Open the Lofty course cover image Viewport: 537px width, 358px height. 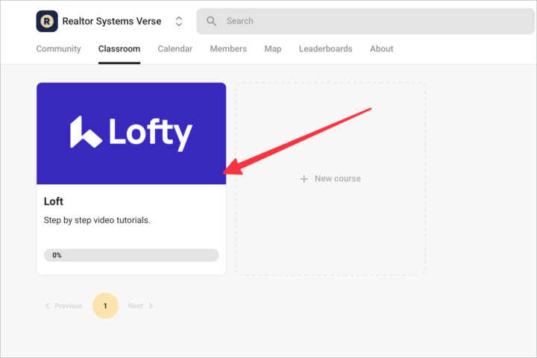(x=131, y=134)
